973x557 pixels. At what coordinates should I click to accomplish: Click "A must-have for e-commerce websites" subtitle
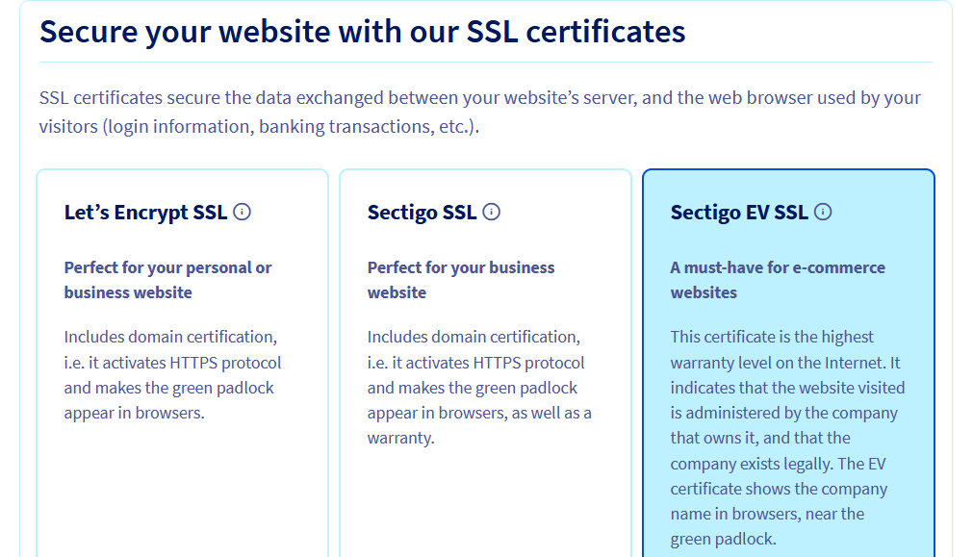tap(778, 280)
